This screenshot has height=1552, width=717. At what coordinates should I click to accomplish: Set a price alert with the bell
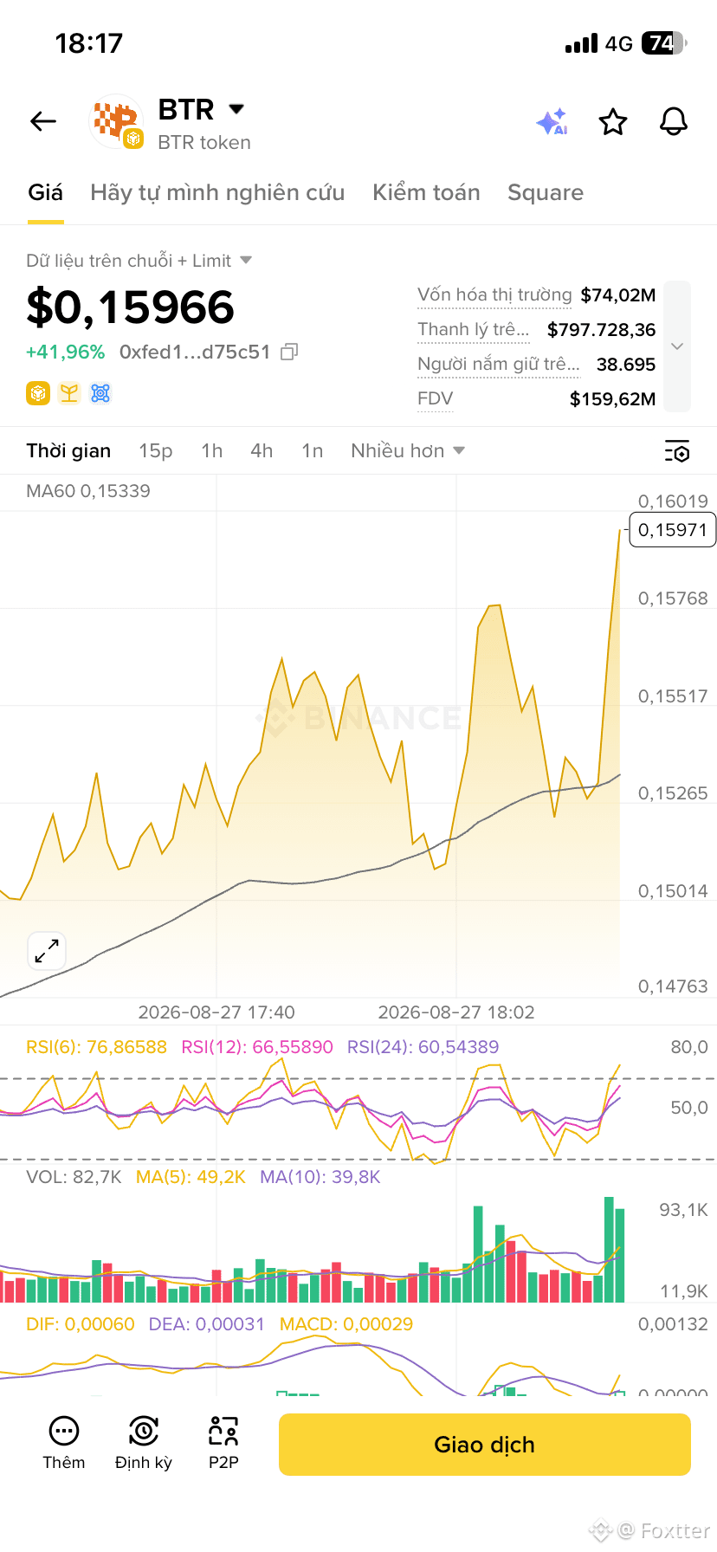point(674,122)
